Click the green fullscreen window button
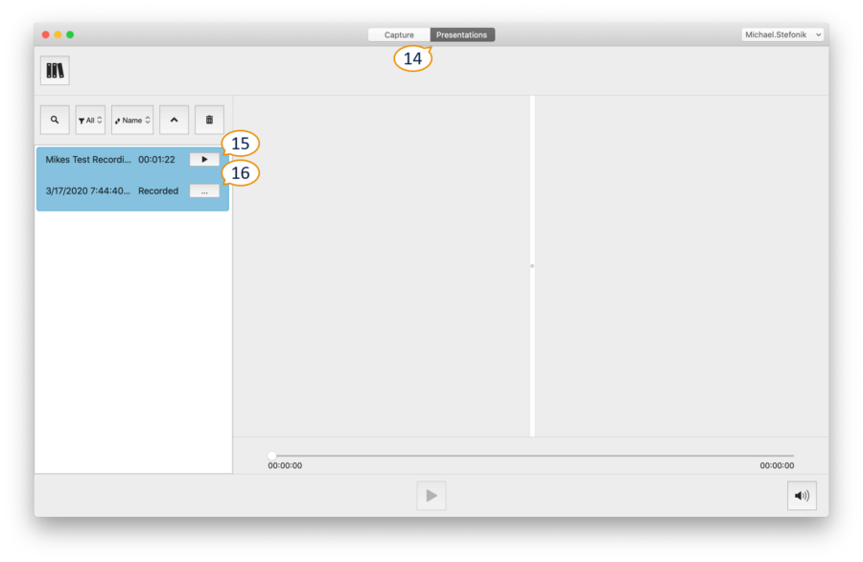This screenshot has height=562, width=863. coord(70,34)
